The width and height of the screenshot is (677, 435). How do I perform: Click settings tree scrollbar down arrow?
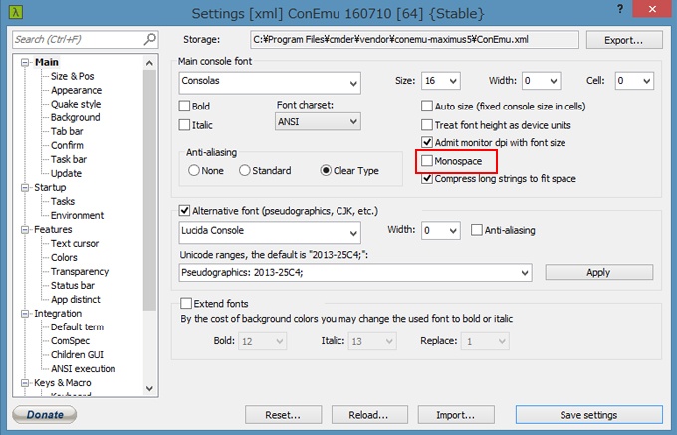(149, 388)
